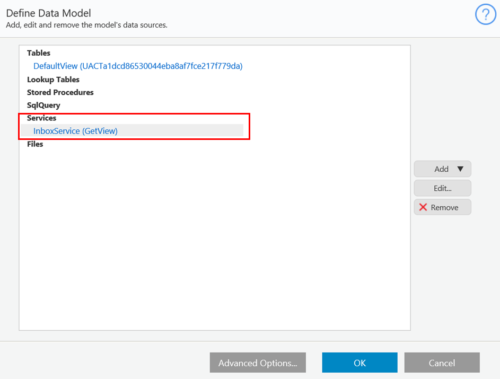Select the Stored Procedures category
The height and width of the screenshot is (379, 500).
point(60,92)
